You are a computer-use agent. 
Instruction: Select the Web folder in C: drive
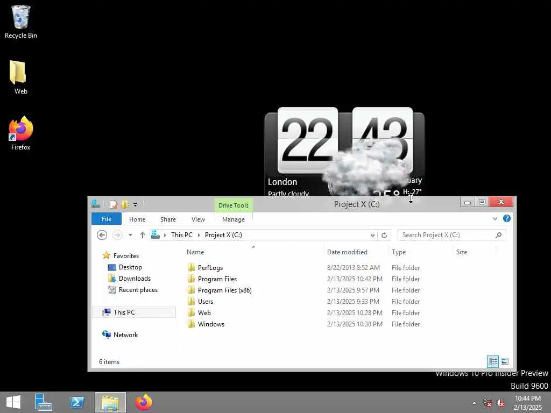click(x=204, y=312)
